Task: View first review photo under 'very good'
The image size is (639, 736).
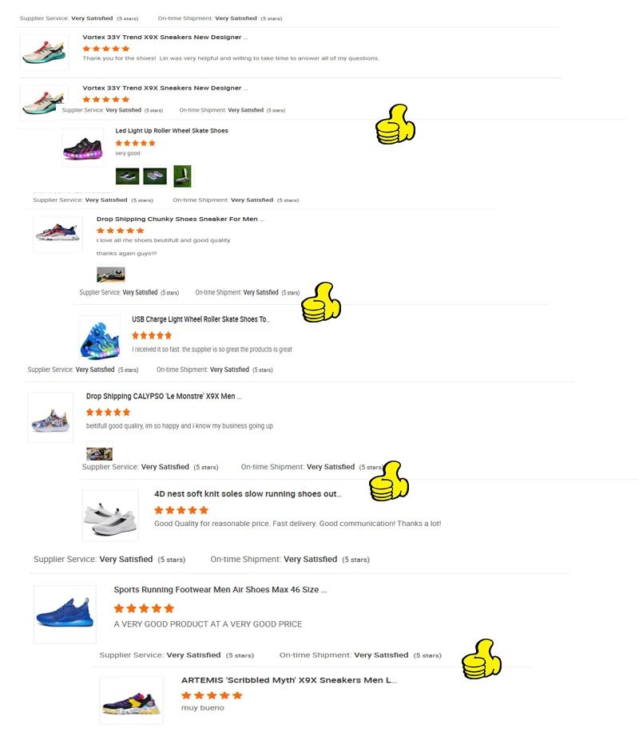Action: tap(127, 176)
